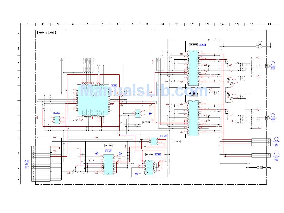Click the large square IC704 chip
This screenshot has height=213, width=284.
(x=93, y=101)
